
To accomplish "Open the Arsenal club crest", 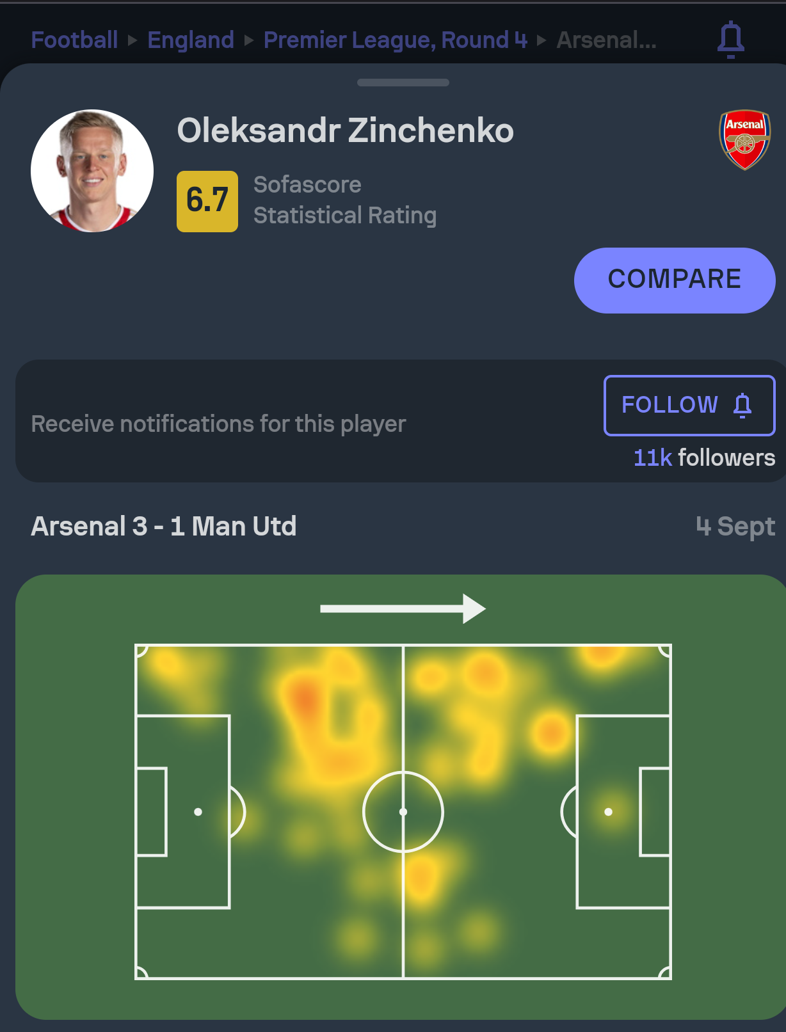I will point(744,139).
